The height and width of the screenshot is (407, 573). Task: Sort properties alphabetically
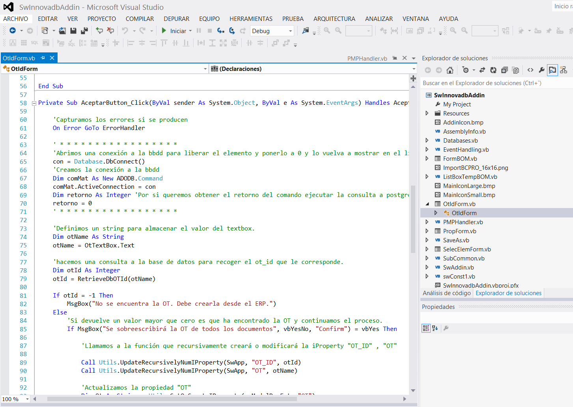tap(435, 328)
